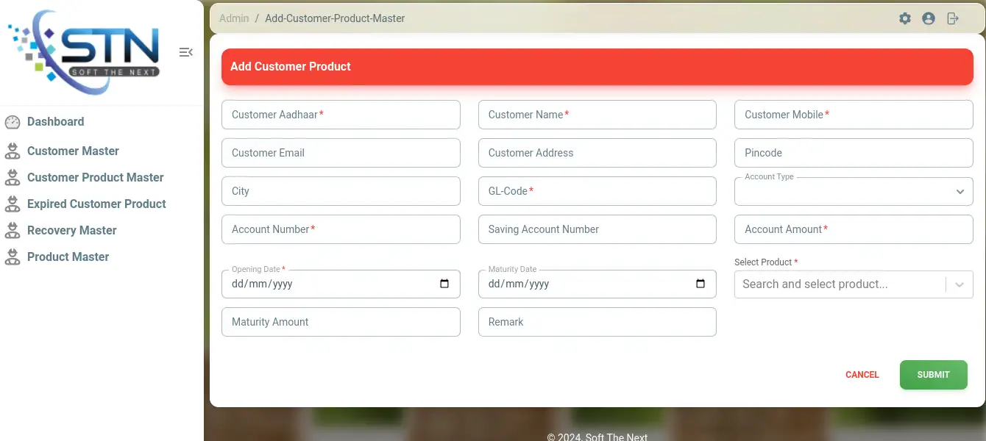Viewport: 986px width, 441px height.
Task: Open calendar picker for Maturity Date
Action: click(701, 284)
